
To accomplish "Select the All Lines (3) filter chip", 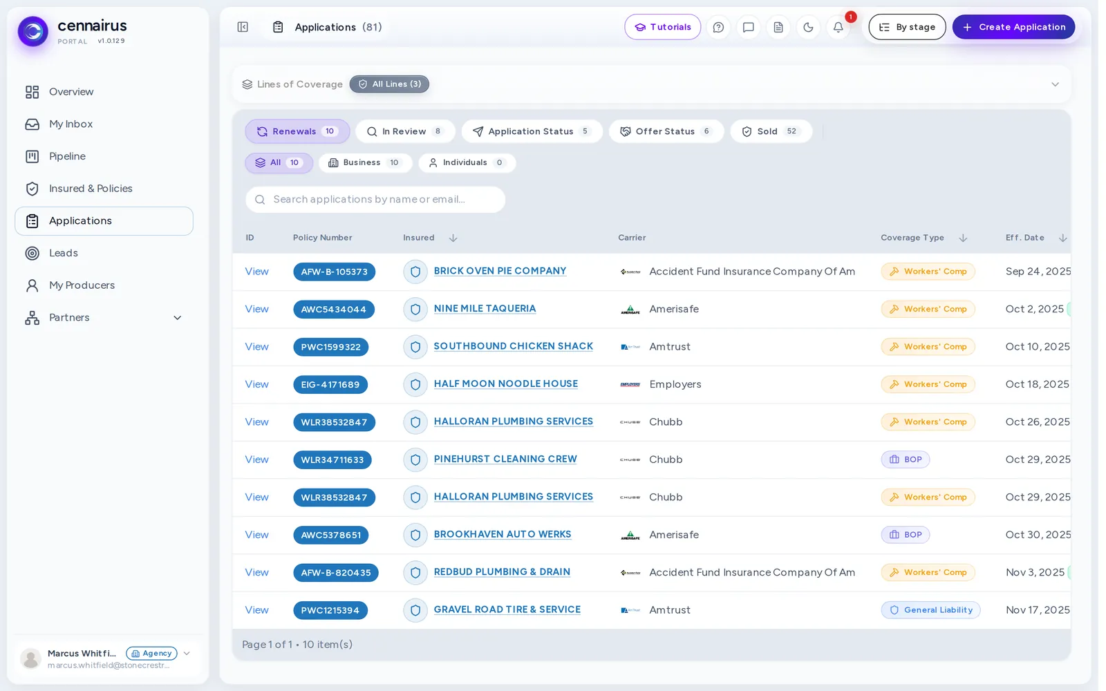I will [389, 84].
